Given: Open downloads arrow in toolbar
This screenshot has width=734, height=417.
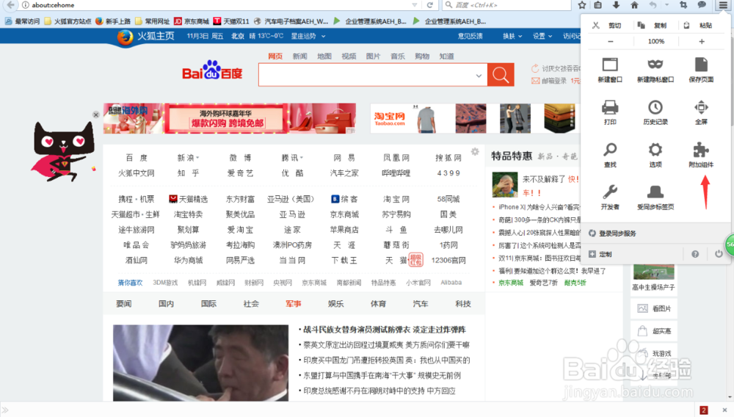Looking at the screenshot, I should coord(616,5).
